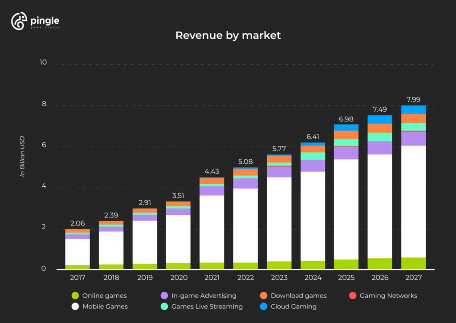Click the 2022 bar's orange Download segment
The width and height of the screenshot is (456, 323).
(246, 171)
